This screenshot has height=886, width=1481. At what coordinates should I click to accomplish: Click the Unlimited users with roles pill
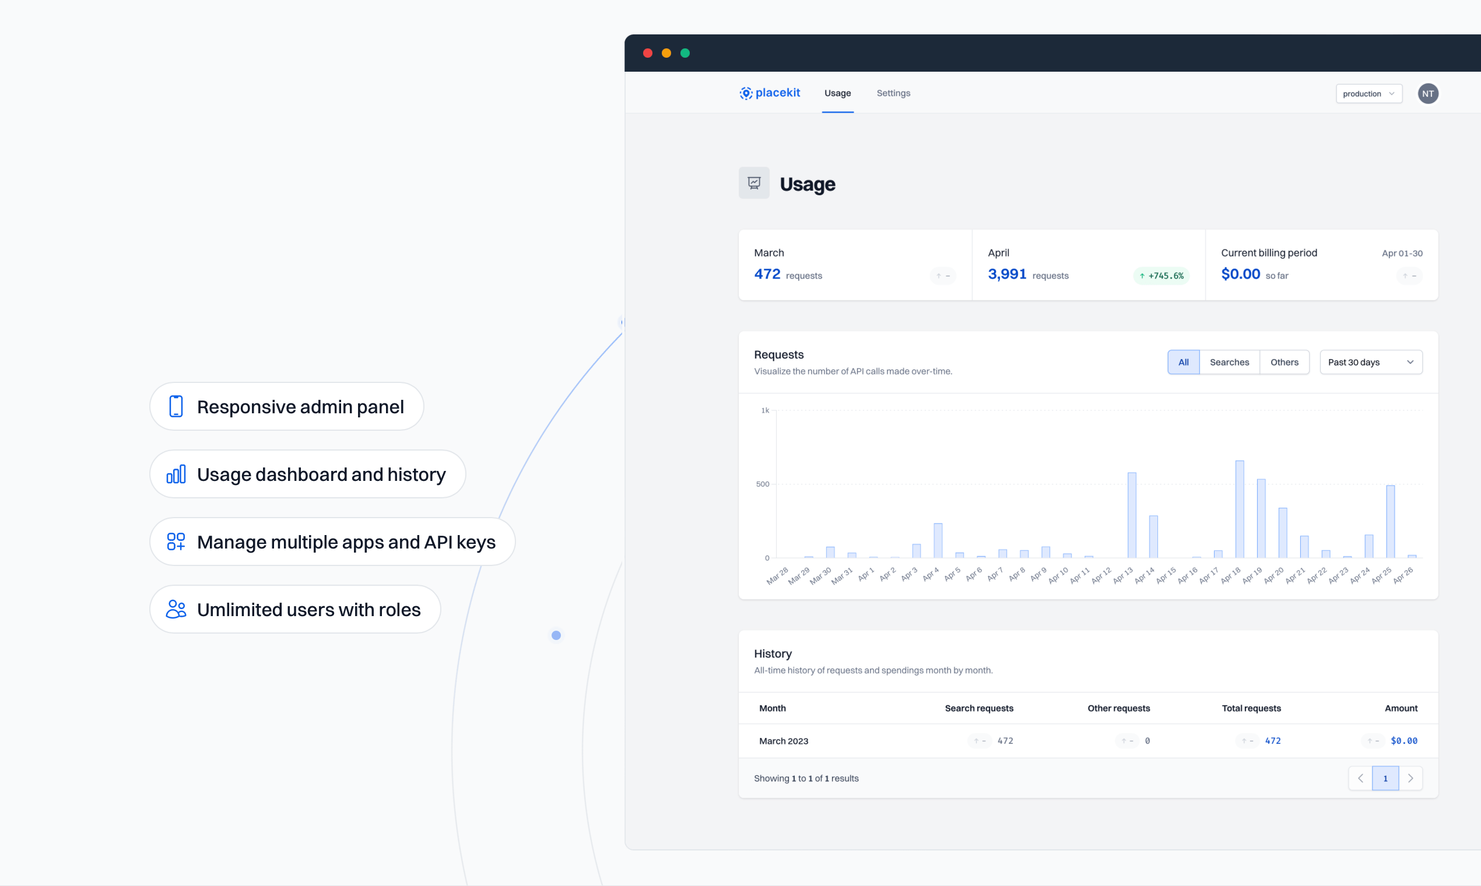[x=295, y=609]
